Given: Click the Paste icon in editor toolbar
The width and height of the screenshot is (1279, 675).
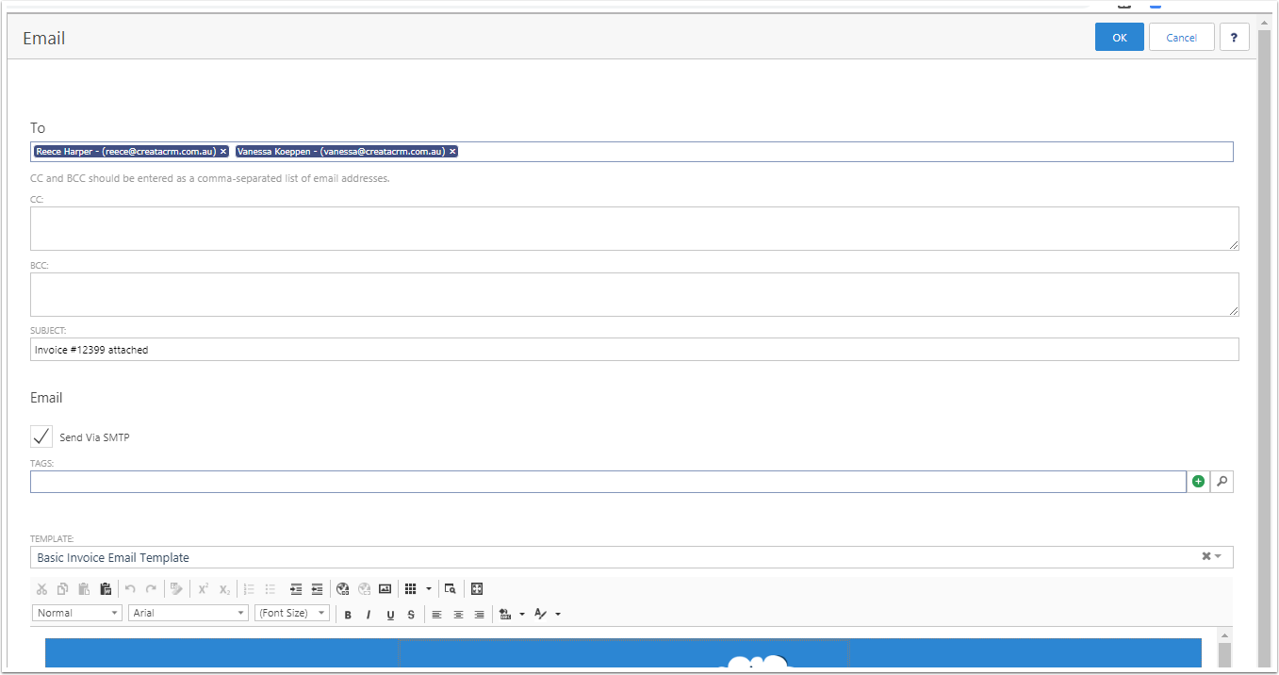Looking at the screenshot, I should 84,589.
